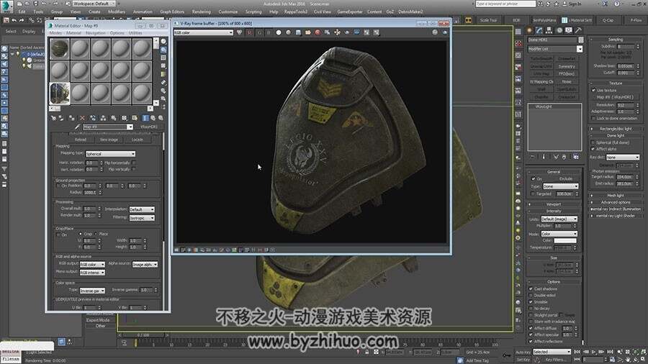Click the red channel R icon in frame buffer
This screenshot has height=364, width=648.
pos(249,32)
